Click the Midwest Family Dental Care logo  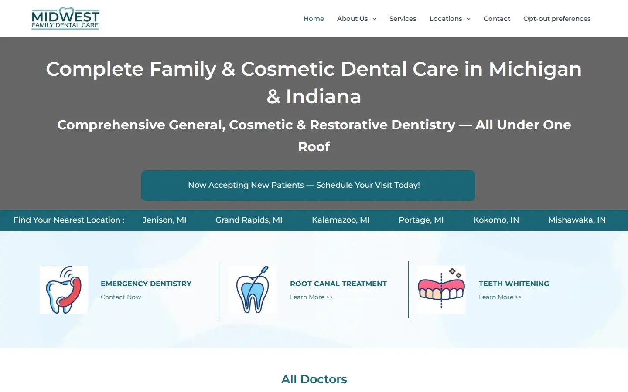click(65, 18)
